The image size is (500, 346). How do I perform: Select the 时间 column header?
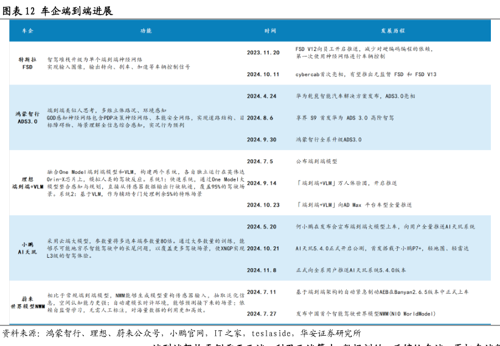coord(271,30)
